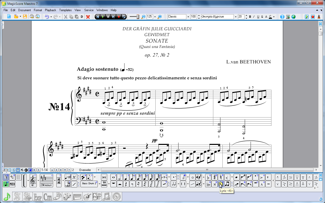Click the font size field showing 20
This screenshot has width=325, height=203.
pyautogui.click(x=241, y=17)
